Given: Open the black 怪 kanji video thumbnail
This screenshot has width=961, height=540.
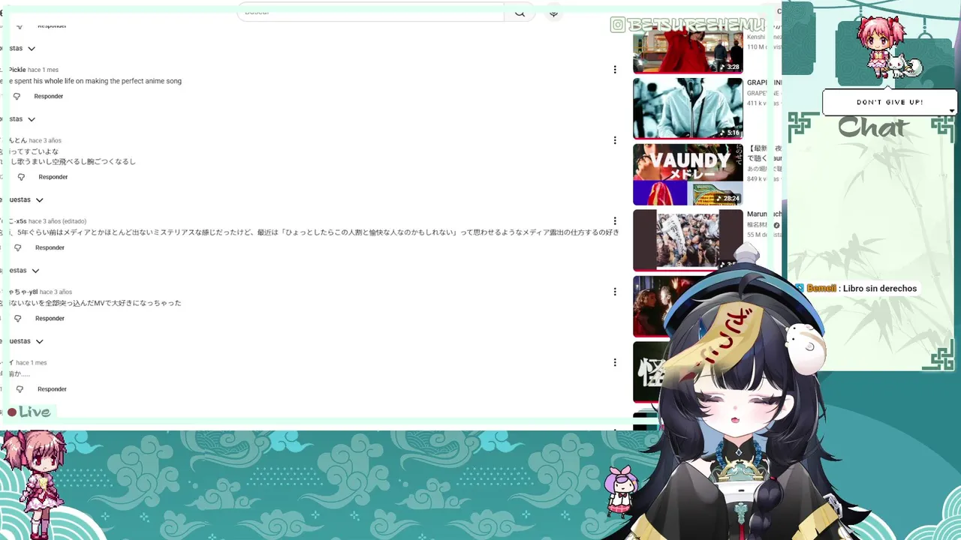Looking at the screenshot, I should click(649, 372).
